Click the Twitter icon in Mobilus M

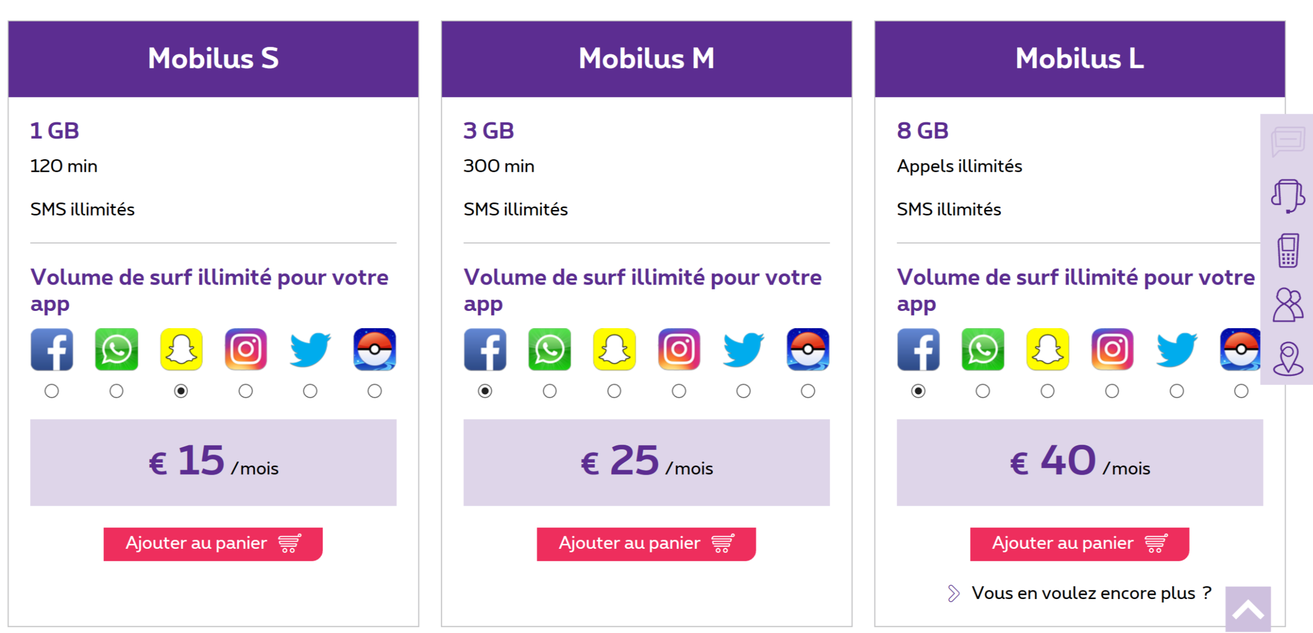[743, 349]
